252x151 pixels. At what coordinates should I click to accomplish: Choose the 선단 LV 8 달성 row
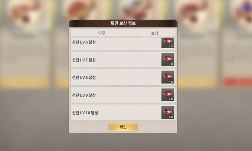point(123,77)
